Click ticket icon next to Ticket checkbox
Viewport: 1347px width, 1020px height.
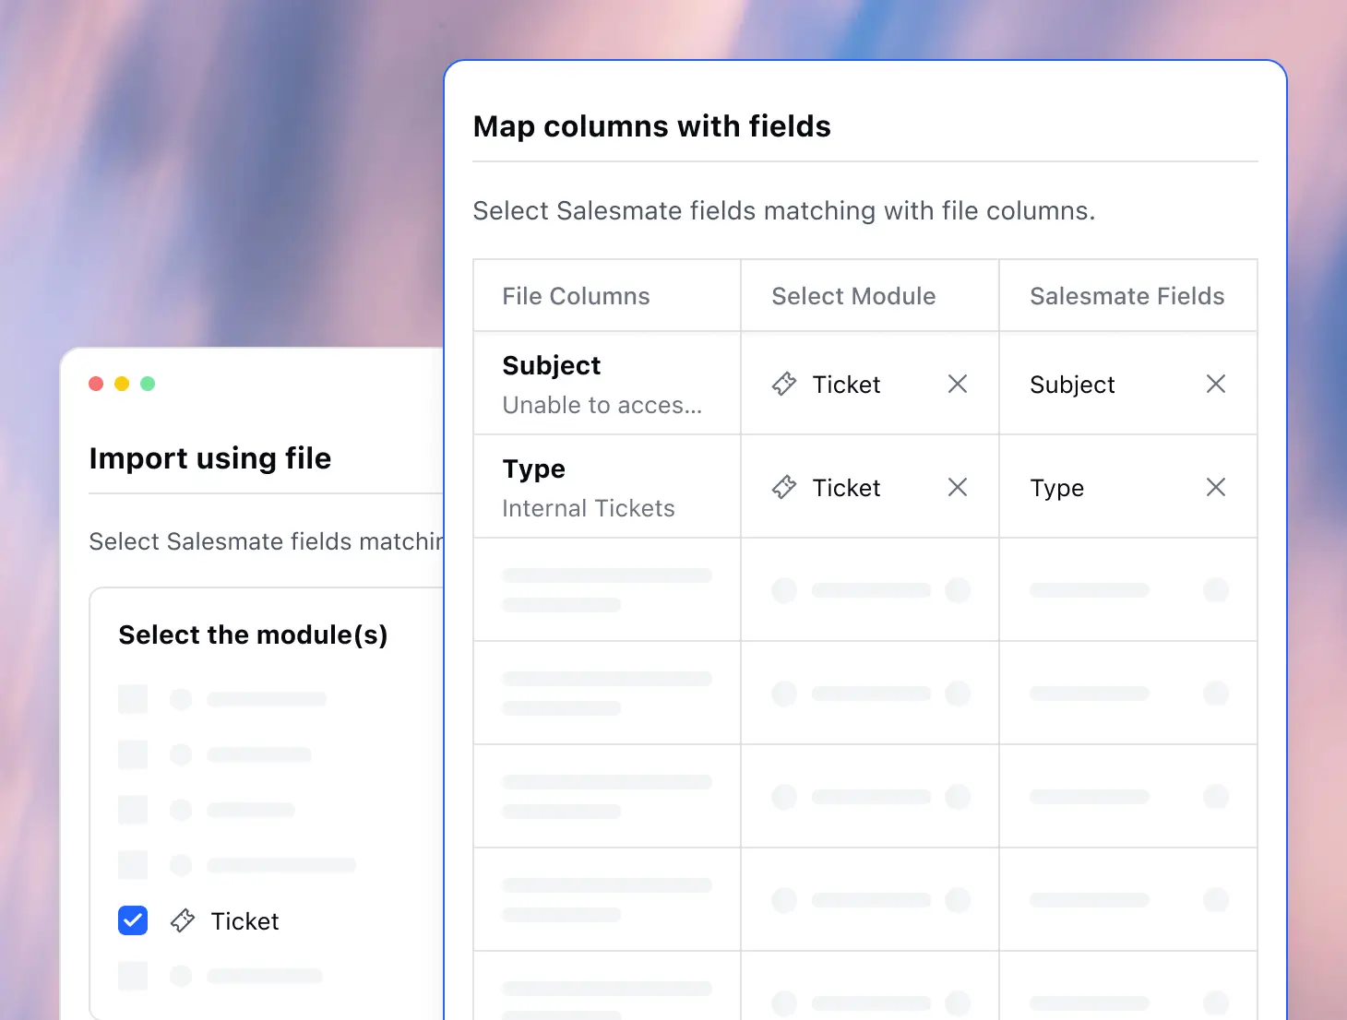pyautogui.click(x=183, y=920)
